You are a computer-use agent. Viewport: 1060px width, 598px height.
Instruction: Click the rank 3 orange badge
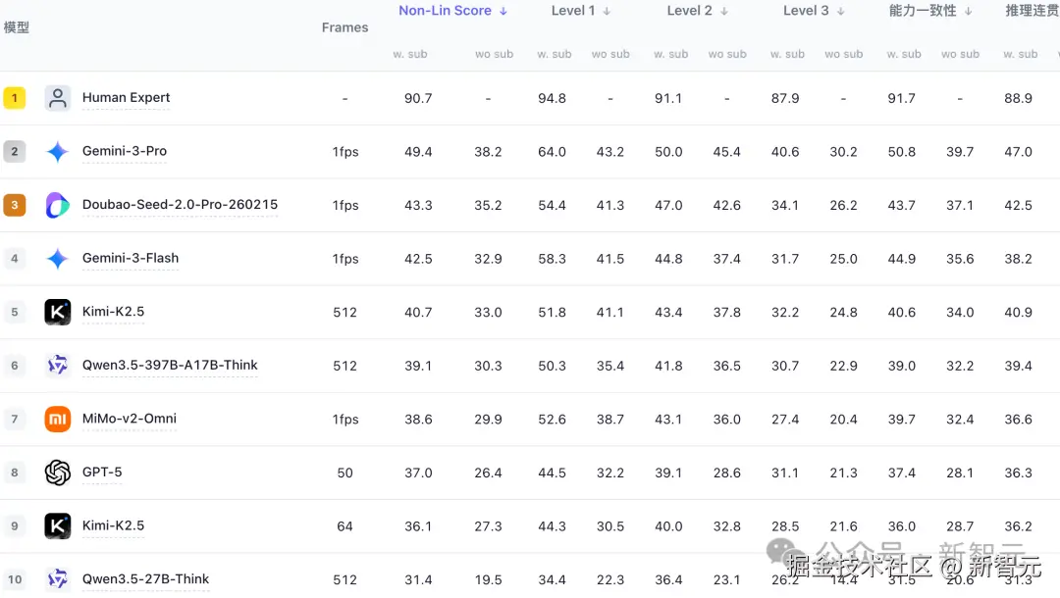(x=14, y=205)
